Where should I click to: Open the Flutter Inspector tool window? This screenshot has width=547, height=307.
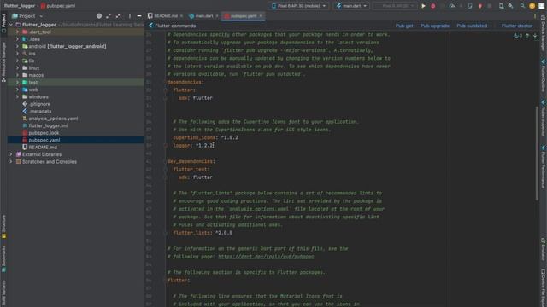(544, 119)
